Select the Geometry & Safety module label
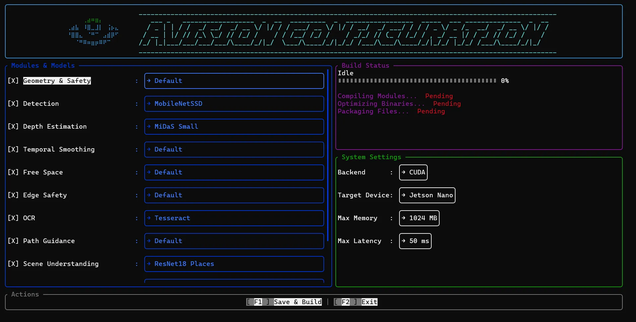Image resolution: width=636 pixels, height=322 pixels. tap(57, 81)
